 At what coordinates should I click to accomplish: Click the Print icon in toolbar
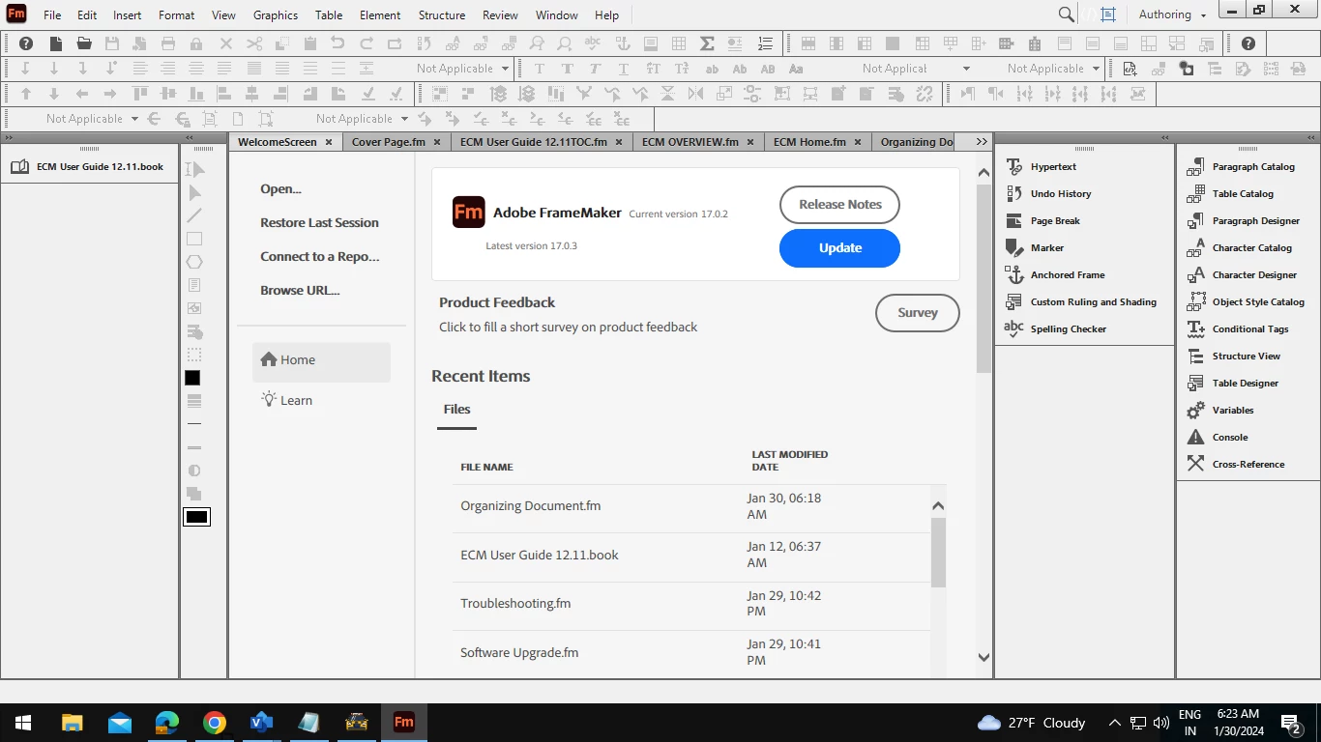(168, 43)
